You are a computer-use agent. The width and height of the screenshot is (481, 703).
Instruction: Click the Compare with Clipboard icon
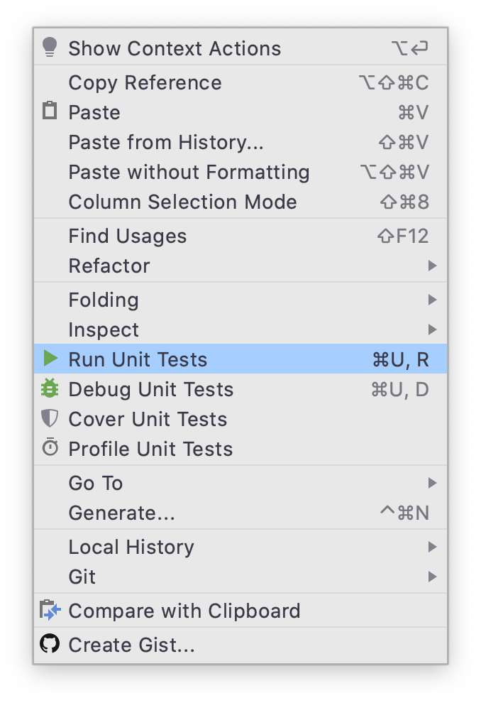coord(50,610)
